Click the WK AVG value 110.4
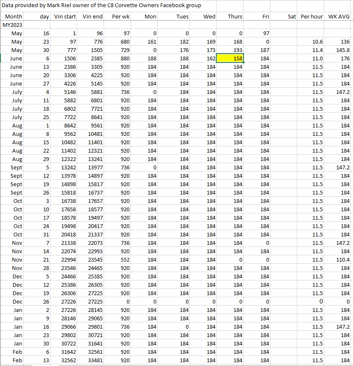 click(x=342, y=260)
